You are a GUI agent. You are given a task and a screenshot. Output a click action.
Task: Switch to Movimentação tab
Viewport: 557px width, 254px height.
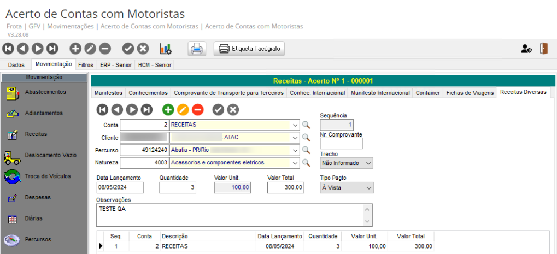pyautogui.click(x=54, y=64)
